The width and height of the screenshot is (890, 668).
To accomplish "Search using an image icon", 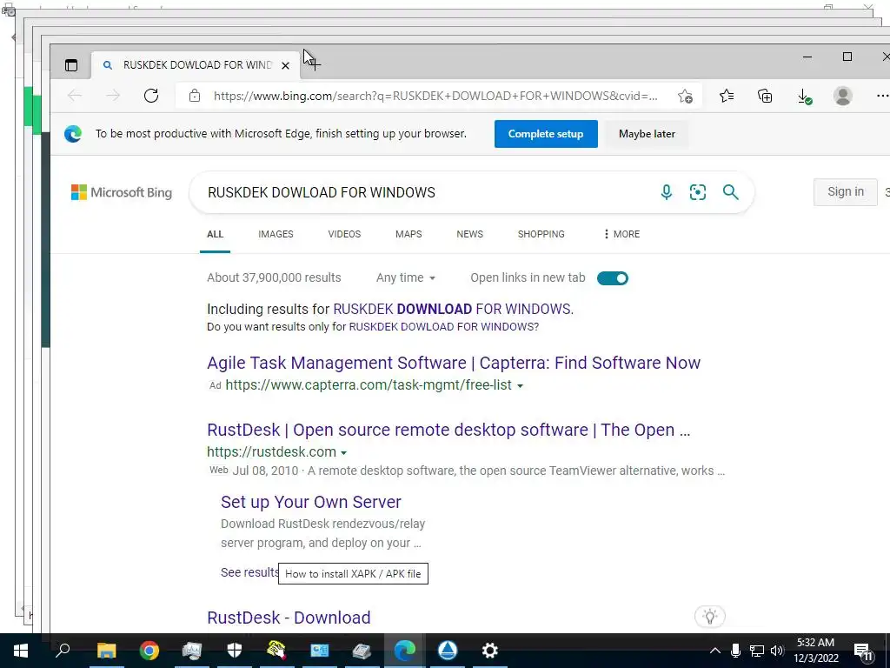I will [698, 192].
